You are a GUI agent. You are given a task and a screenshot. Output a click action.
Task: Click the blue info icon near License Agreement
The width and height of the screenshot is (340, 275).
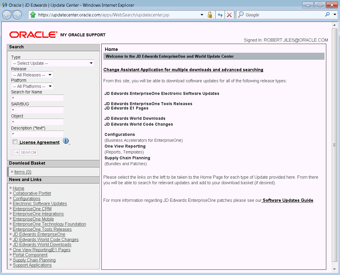tap(66, 141)
